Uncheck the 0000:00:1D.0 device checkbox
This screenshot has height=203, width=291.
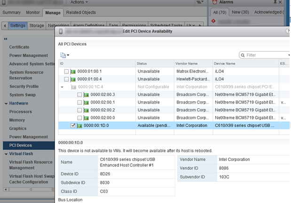coord(73,126)
